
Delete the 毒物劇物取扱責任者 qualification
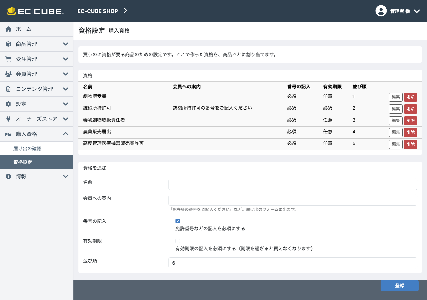(x=411, y=121)
